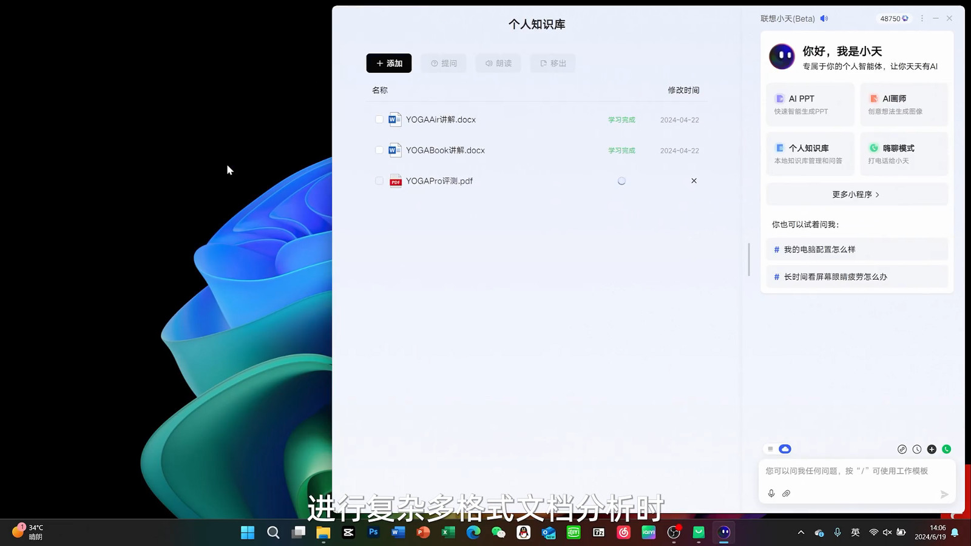Image resolution: width=971 pixels, height=546 pixels.
Task: Open Excel from the taskbar
Action: pos(448,533)
